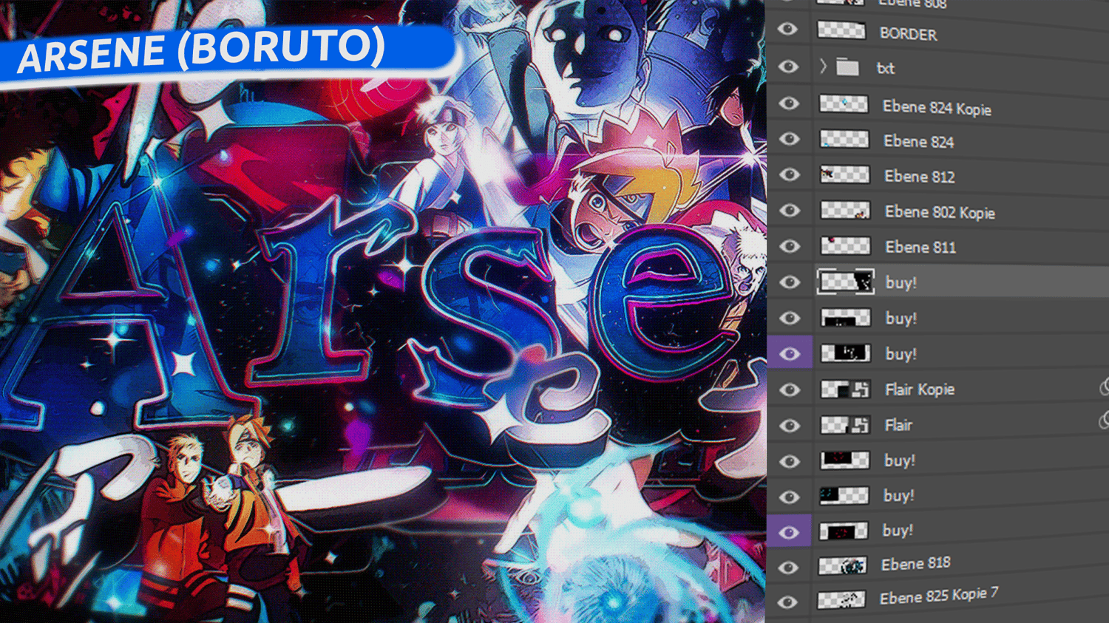1109x623 pixels.
Task: Toggle purple-highlighted eye of buy! above Flair Kopie
Action: point(790,354)
